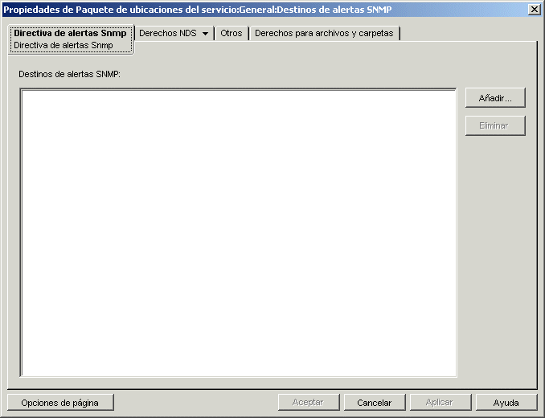Expand the Derechos NDS dropdown arrow
Viewport: 545px width, 418px height.
tap(206, 34)
